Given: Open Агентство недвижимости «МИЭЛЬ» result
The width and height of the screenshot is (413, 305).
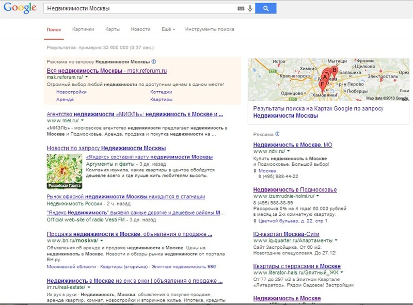Looking at the screenshot, I should click(x=135, y=114).
